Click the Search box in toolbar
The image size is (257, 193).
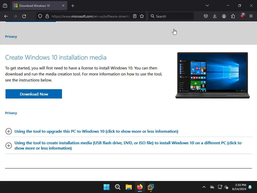[x=171, y=16]
